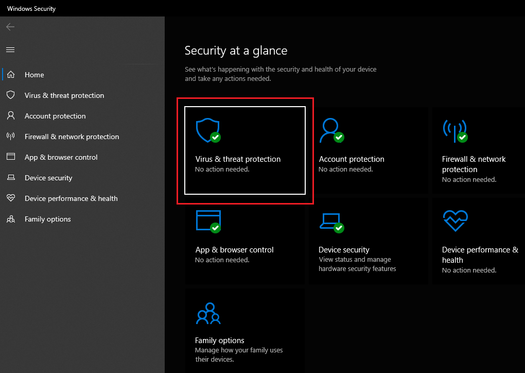Click the large App & browser window icon
Screen dimensions: 525x373
[208, 221]
